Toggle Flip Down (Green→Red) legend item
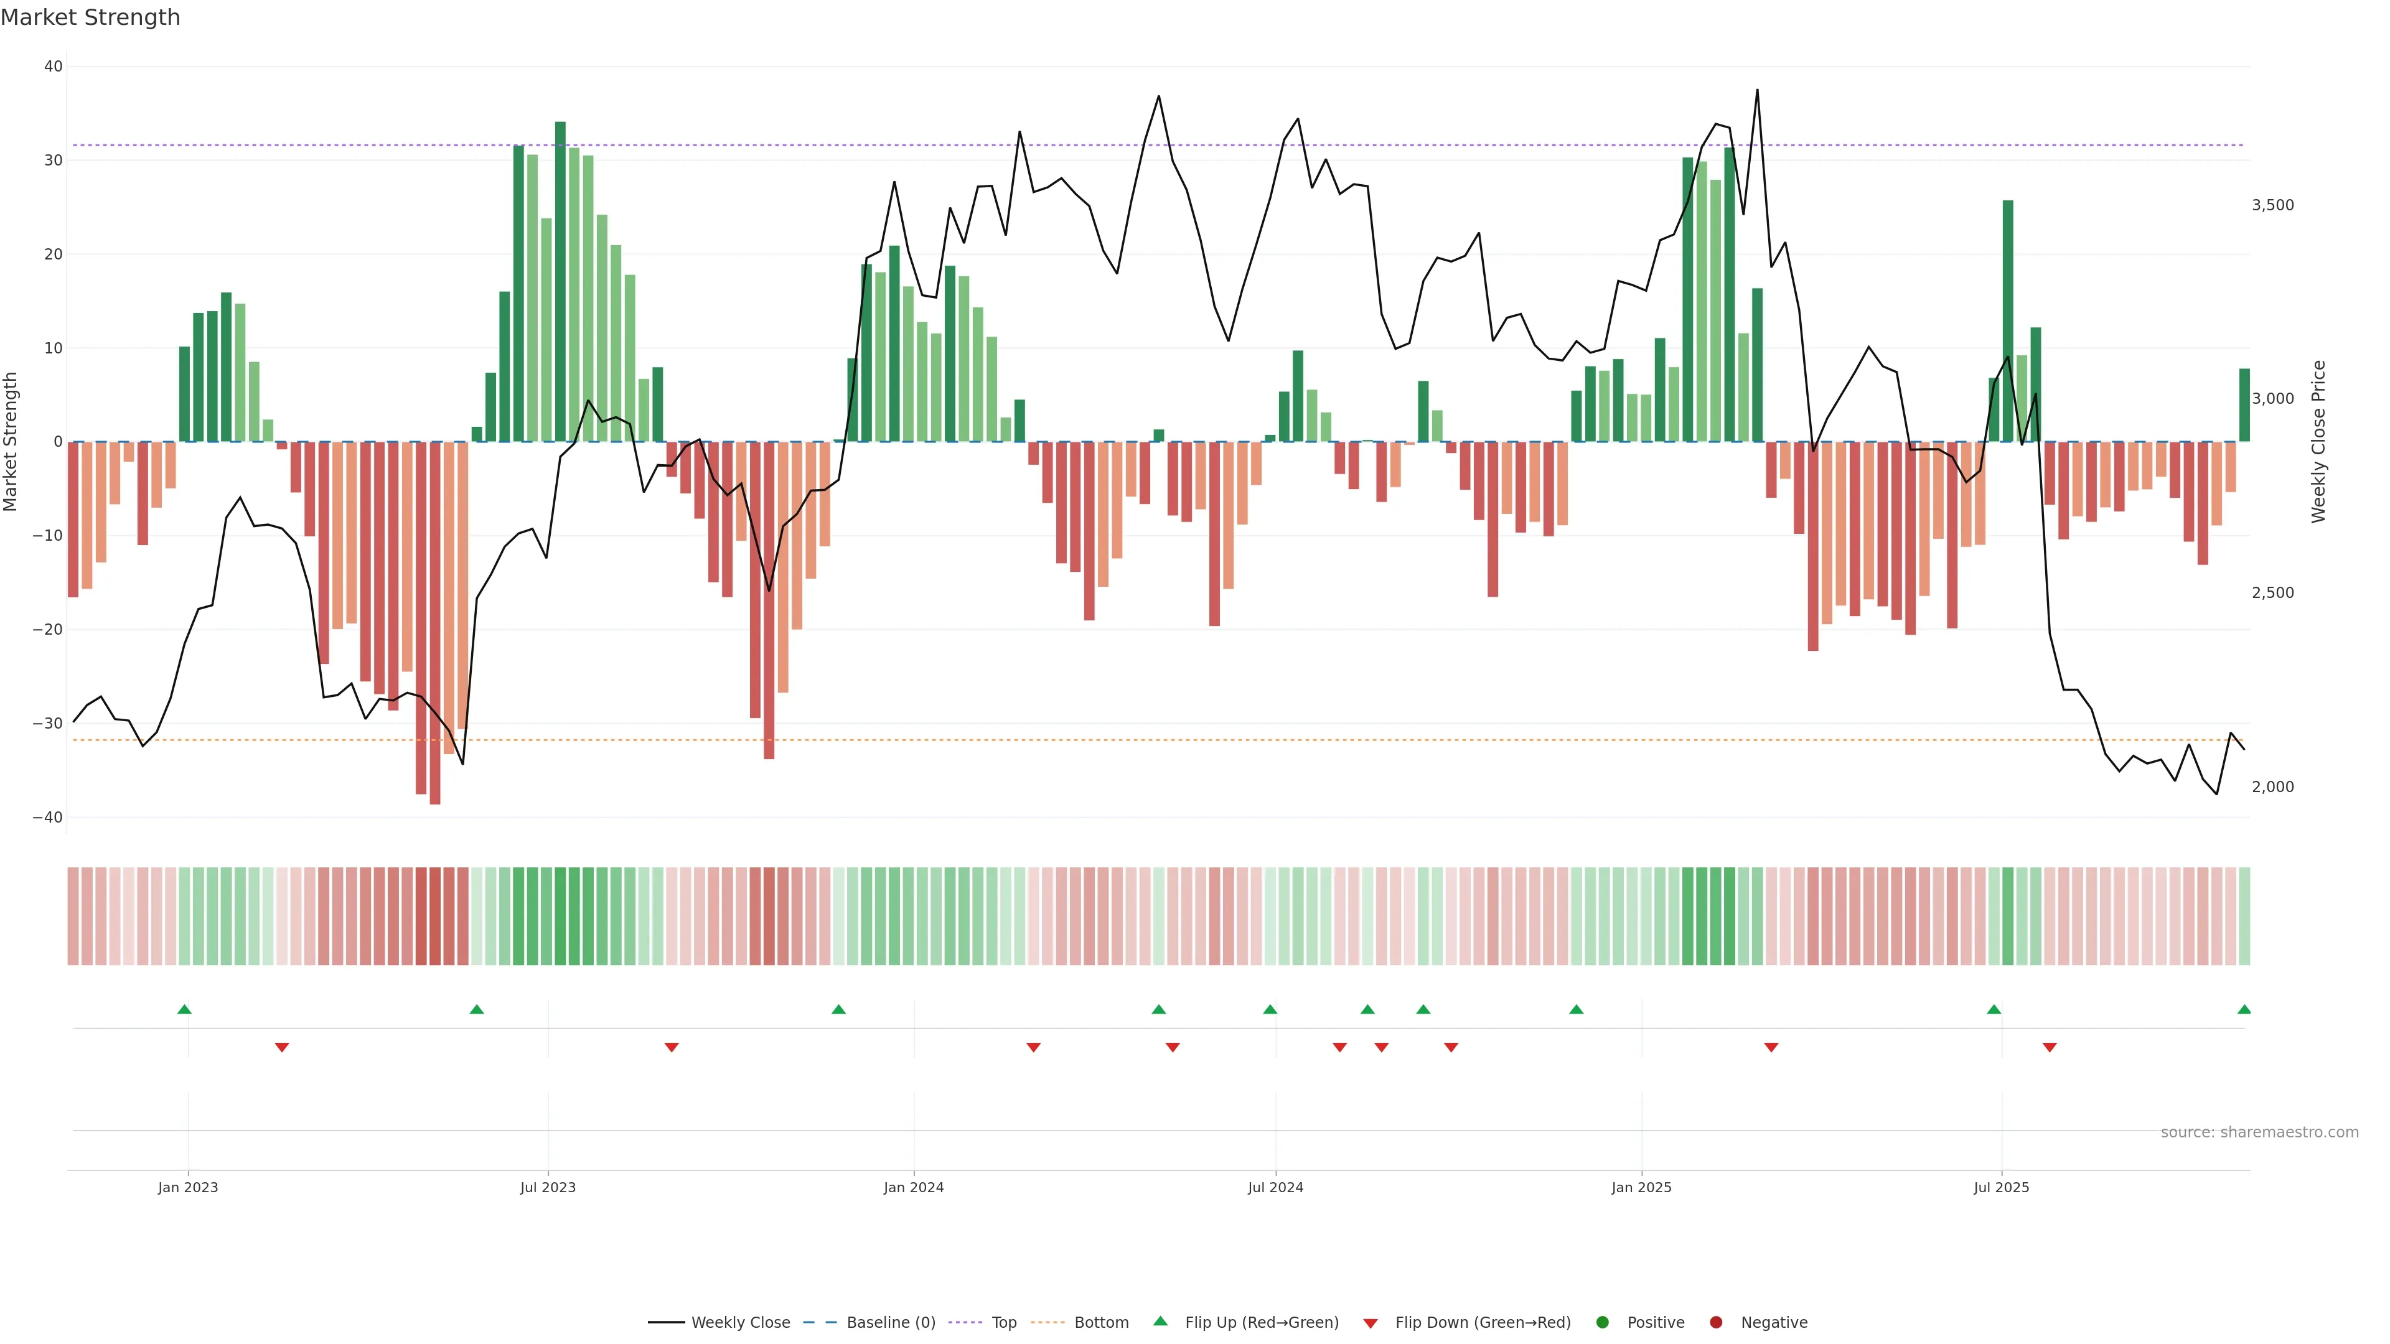 coord(1482,1323)
